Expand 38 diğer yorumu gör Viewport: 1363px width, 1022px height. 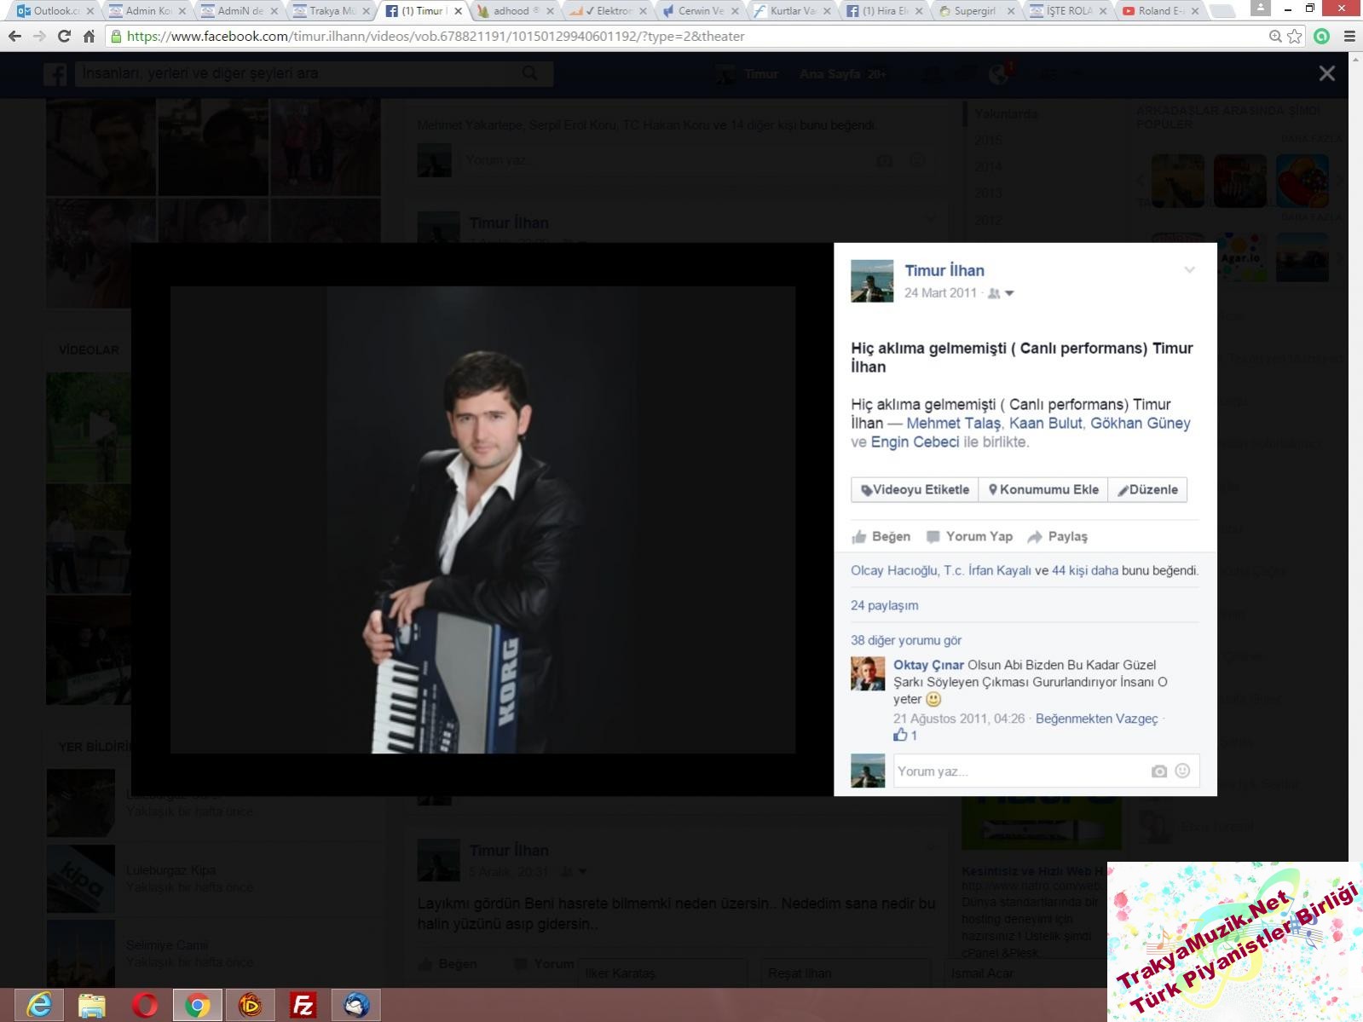pos(905,640)
